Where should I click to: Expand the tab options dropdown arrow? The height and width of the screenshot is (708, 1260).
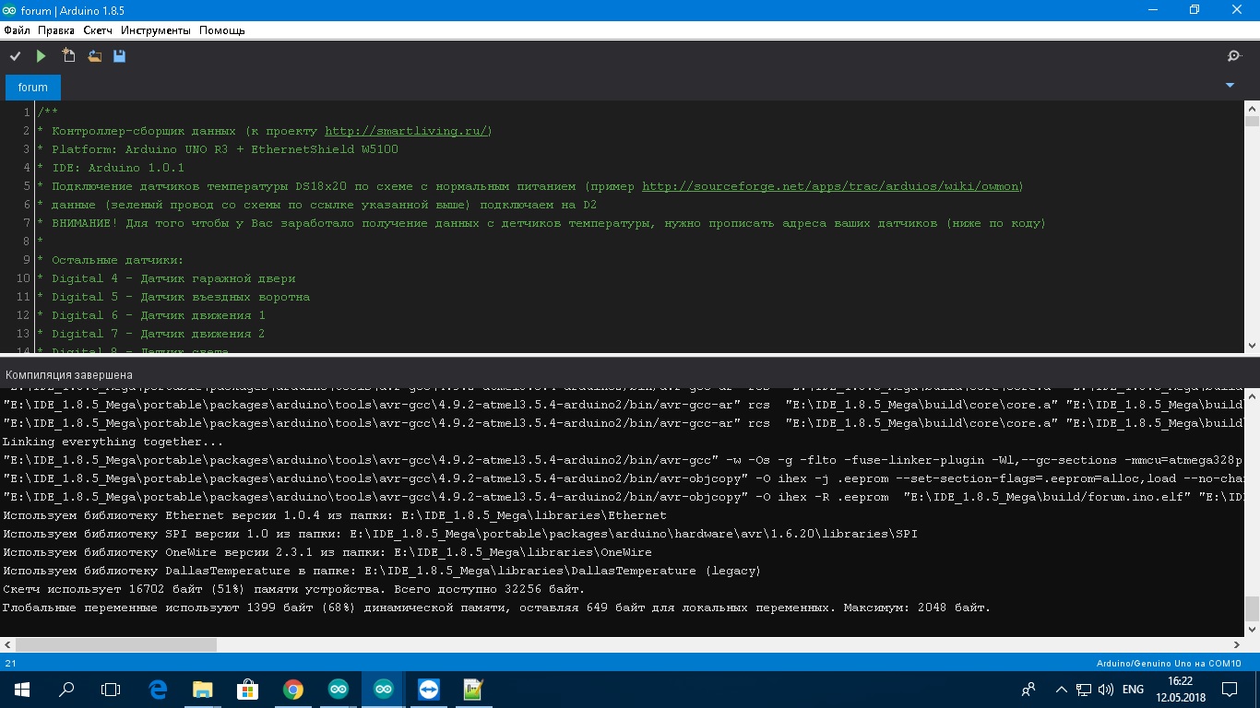[x=1230, y=86]
